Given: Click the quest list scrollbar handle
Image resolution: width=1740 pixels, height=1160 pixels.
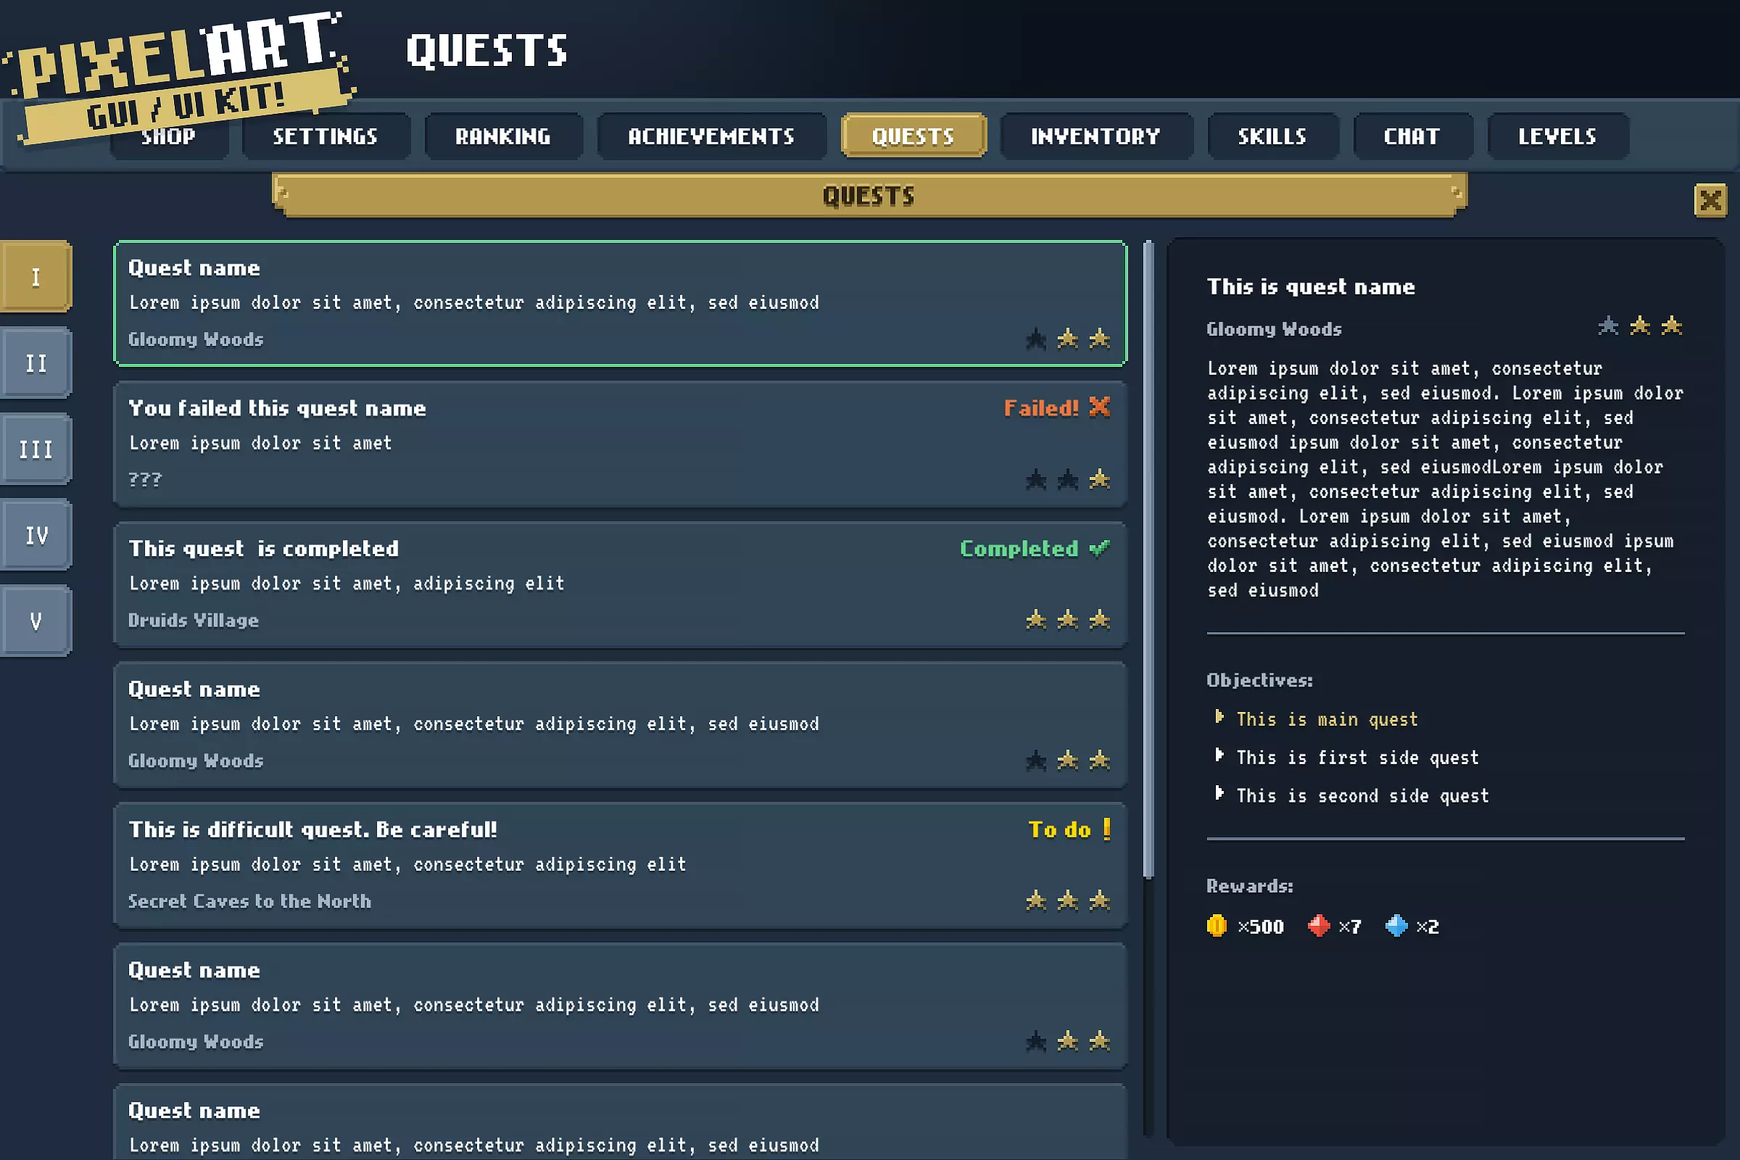Looking at the screenshot, I should tap(1148, 559).
